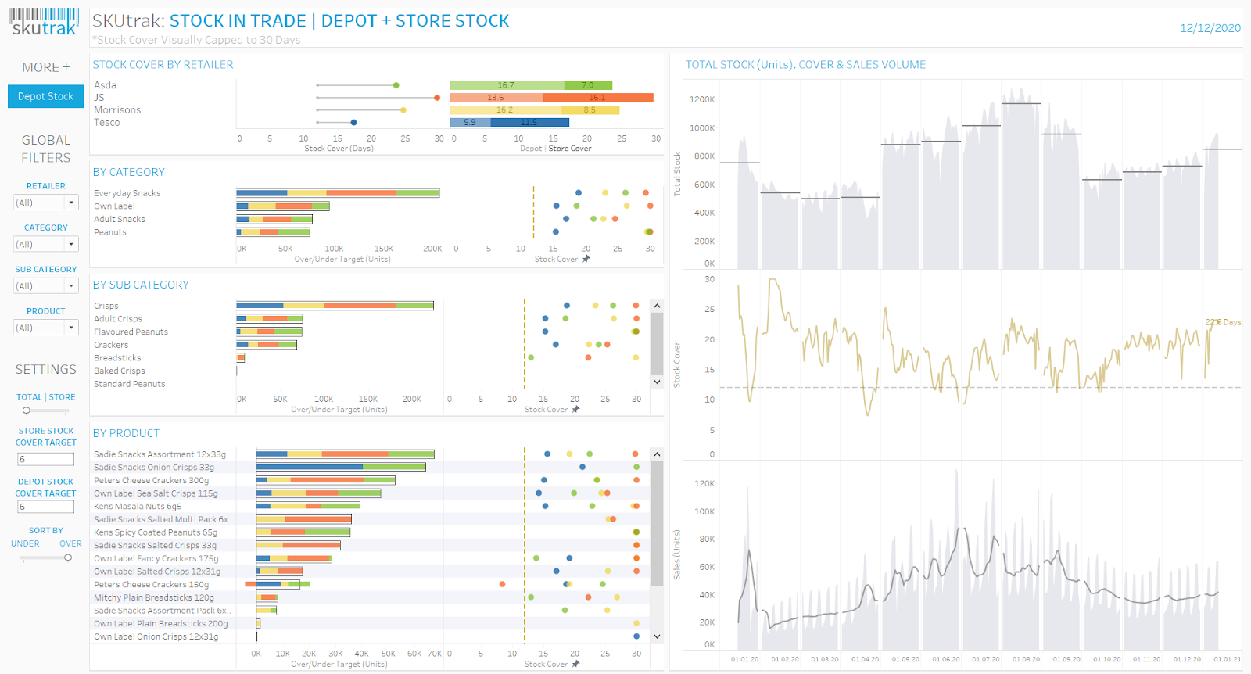Select the Peanuts category
This screenshot has height=674, width=1251.
110,232
